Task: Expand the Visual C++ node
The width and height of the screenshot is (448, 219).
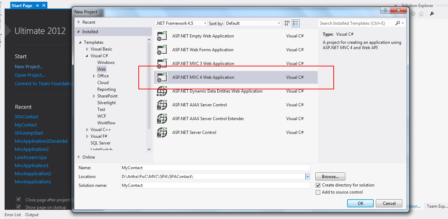Action: pyautogui.click(x=87, y=130)
